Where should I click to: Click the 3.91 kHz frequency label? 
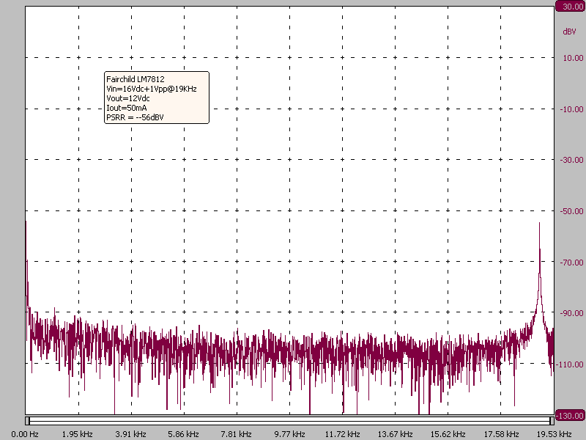click(130, 434)
